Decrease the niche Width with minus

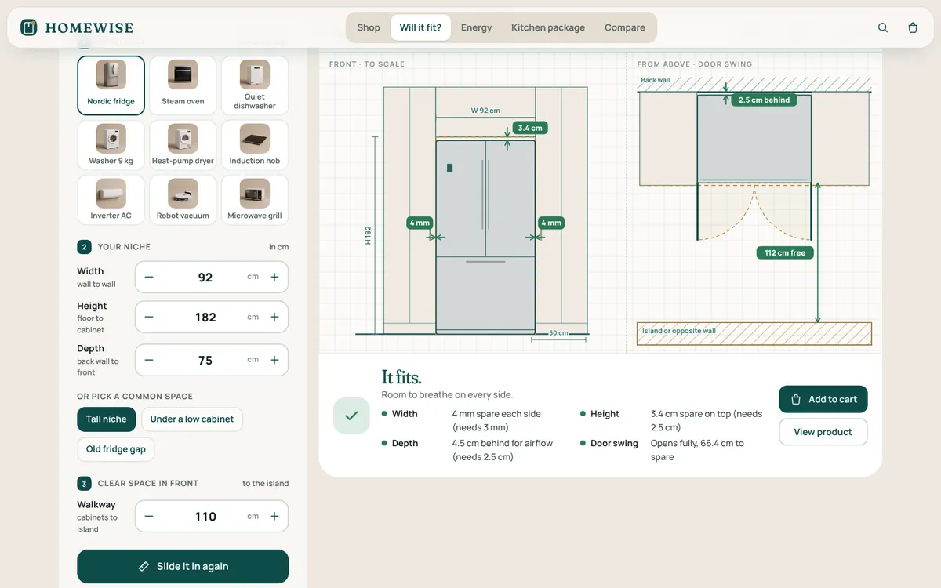tap(149, 277)
